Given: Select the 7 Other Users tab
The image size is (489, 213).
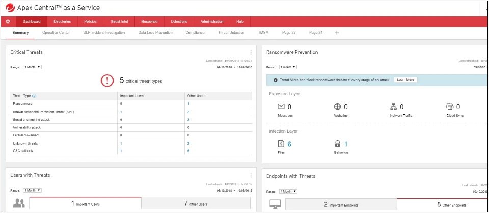Looking at the screenshot, I should 196,203.
